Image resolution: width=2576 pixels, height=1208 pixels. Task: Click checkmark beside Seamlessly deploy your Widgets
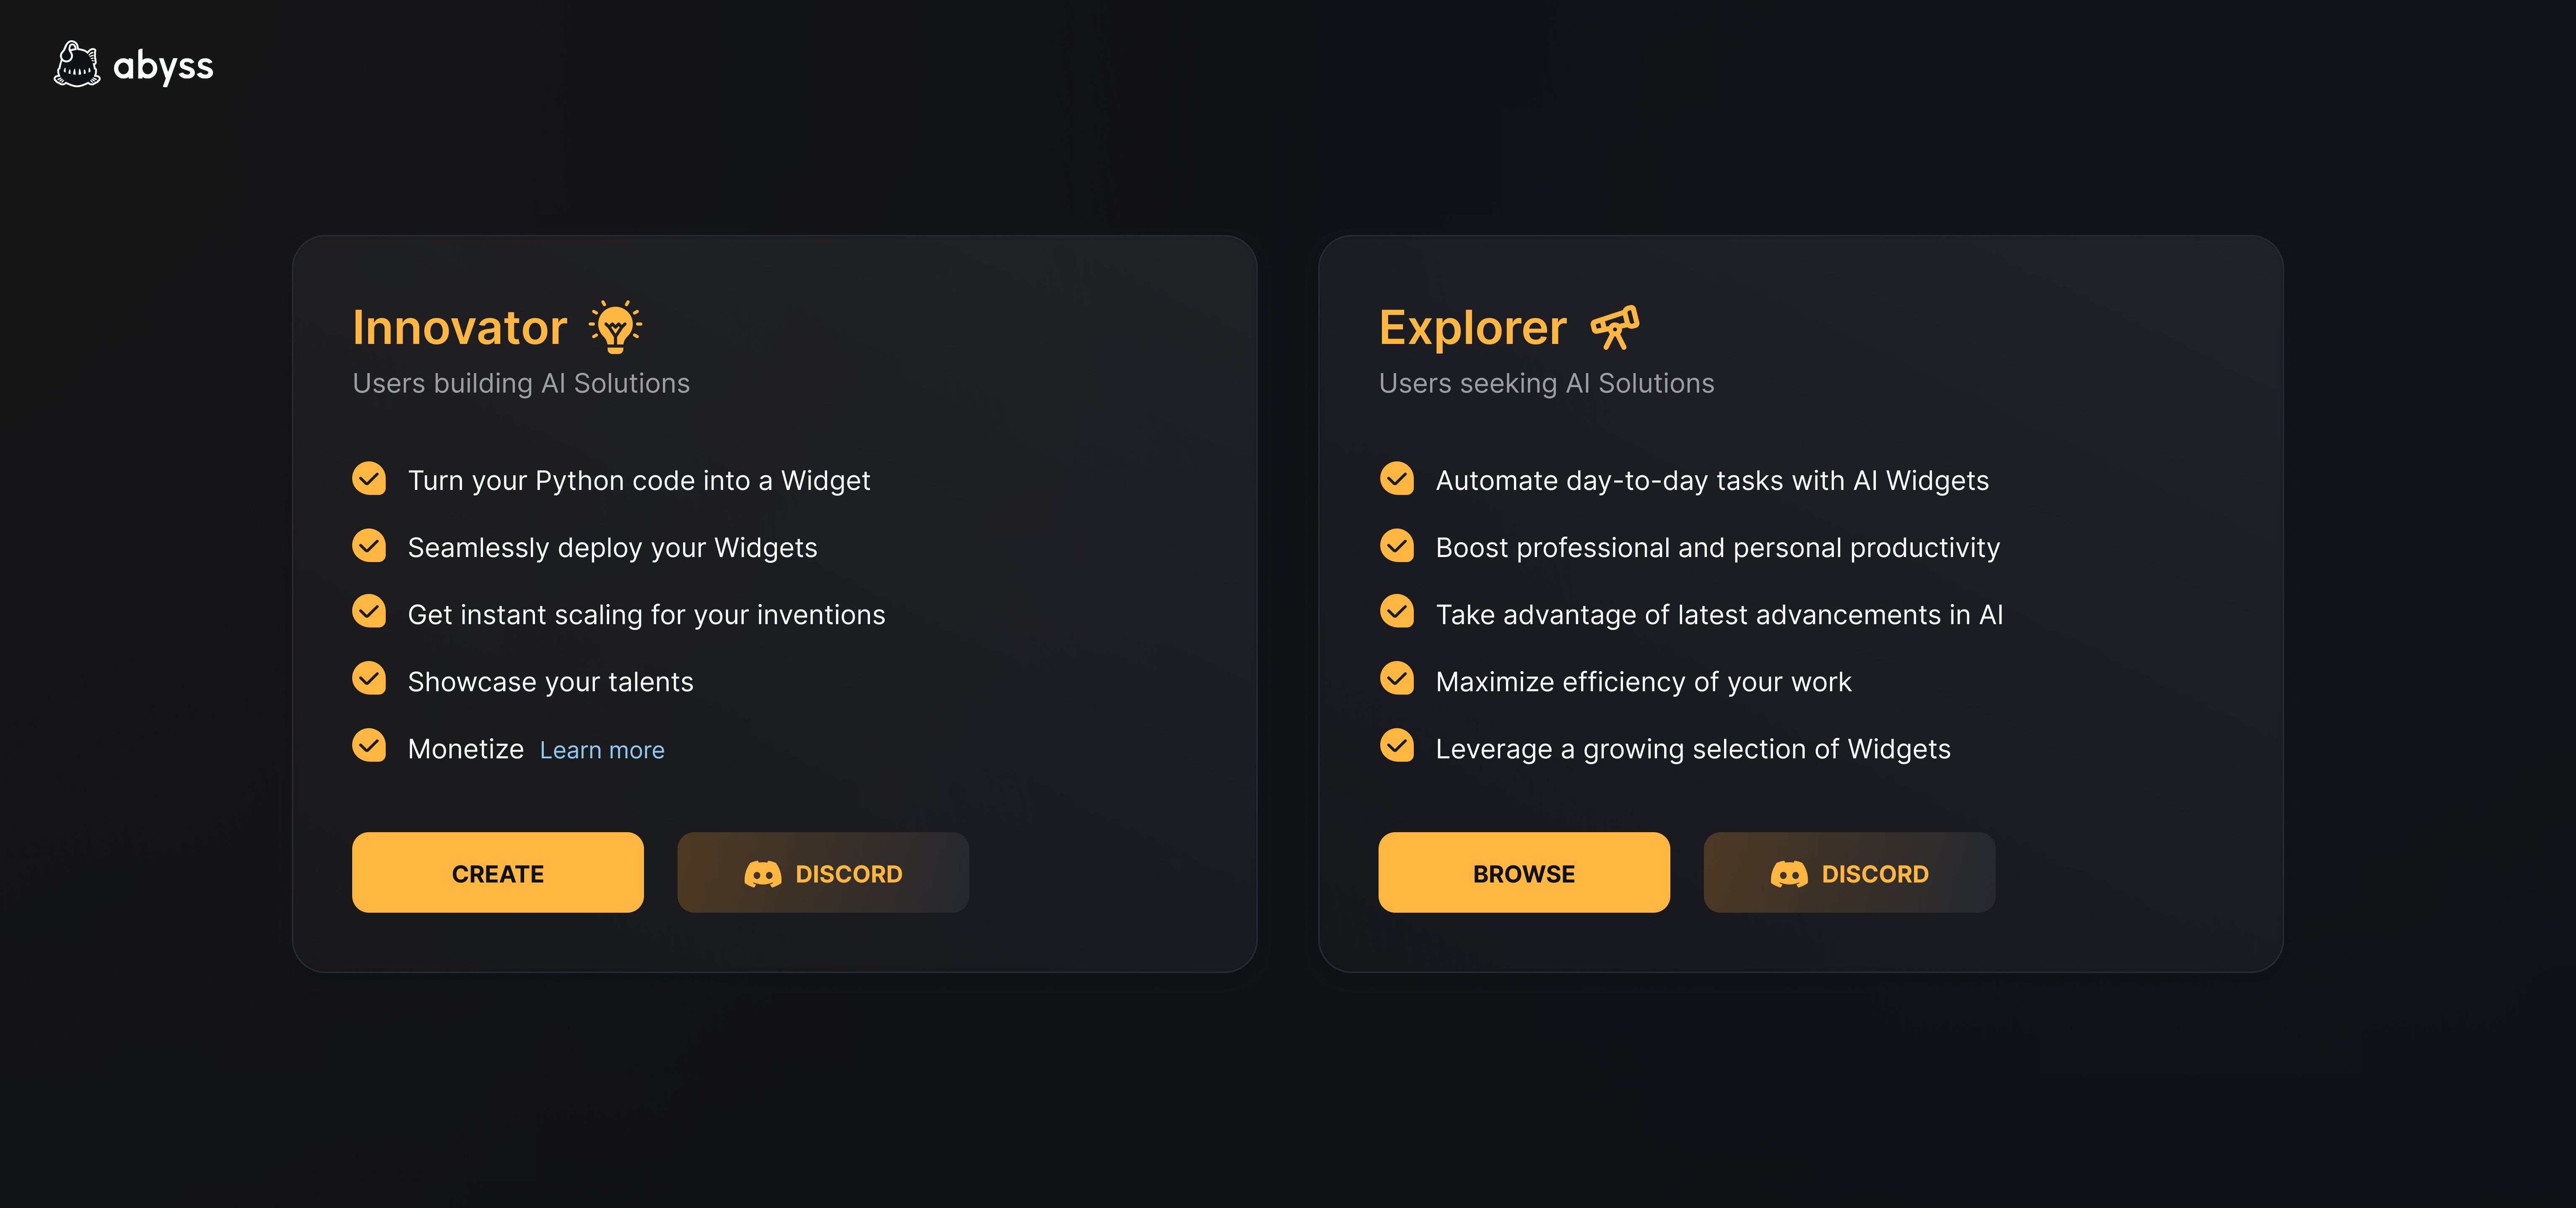tap(369, 546)
